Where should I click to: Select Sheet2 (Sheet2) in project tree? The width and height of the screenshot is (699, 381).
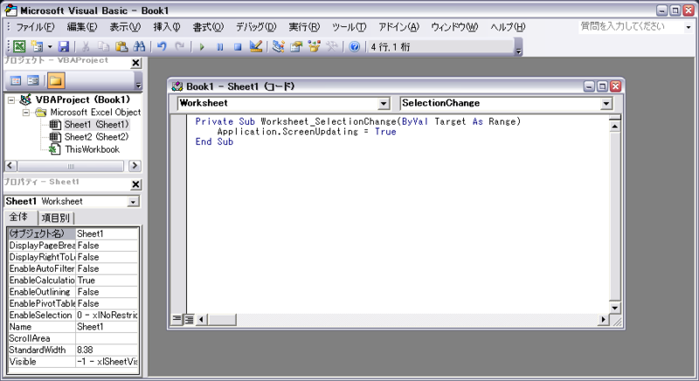coord(96,137)
